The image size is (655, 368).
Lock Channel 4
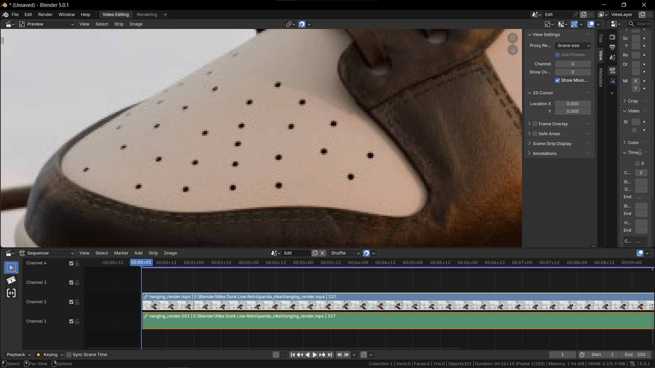coord(77,263)
